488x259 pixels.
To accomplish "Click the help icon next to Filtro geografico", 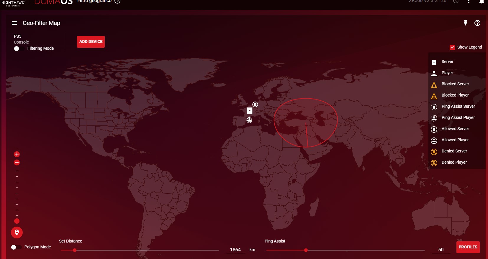I will [x=117, y=1].
